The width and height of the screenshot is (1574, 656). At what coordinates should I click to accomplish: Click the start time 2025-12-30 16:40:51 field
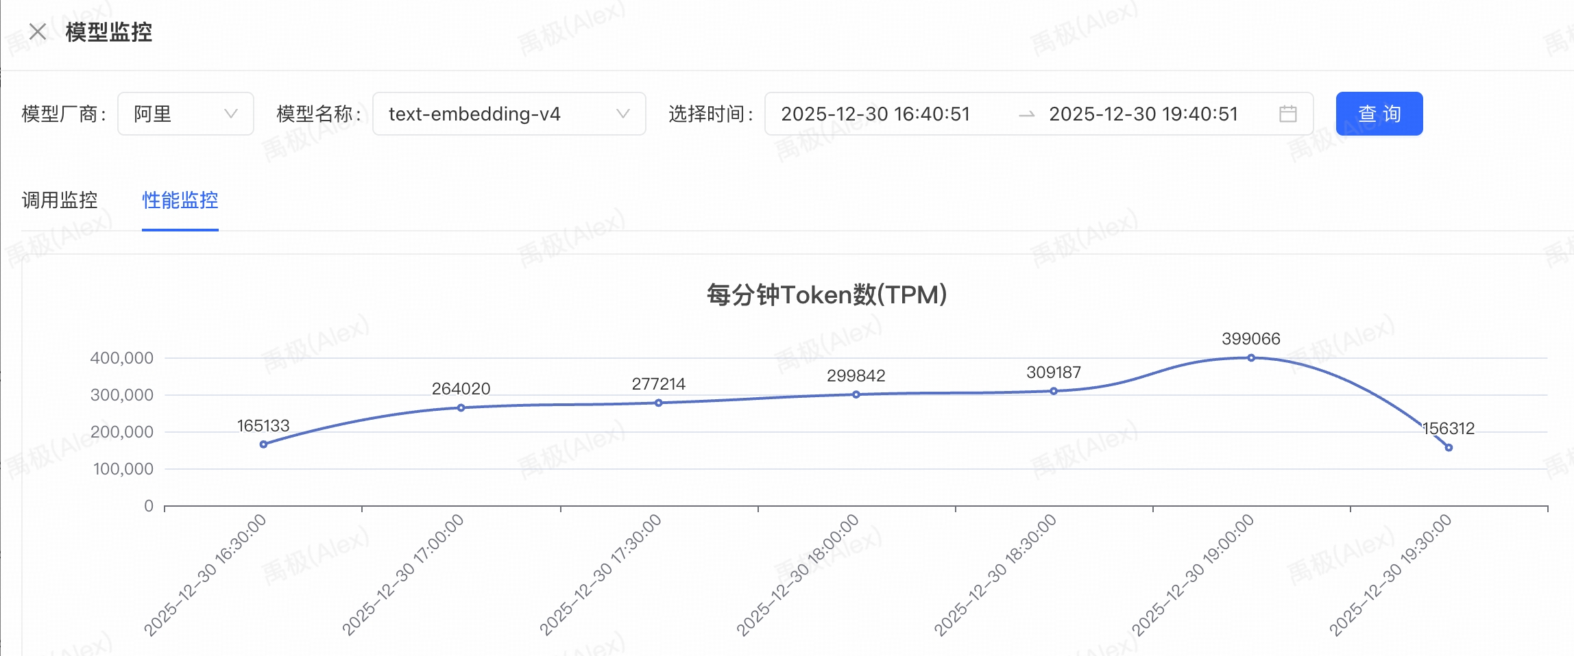875,114
